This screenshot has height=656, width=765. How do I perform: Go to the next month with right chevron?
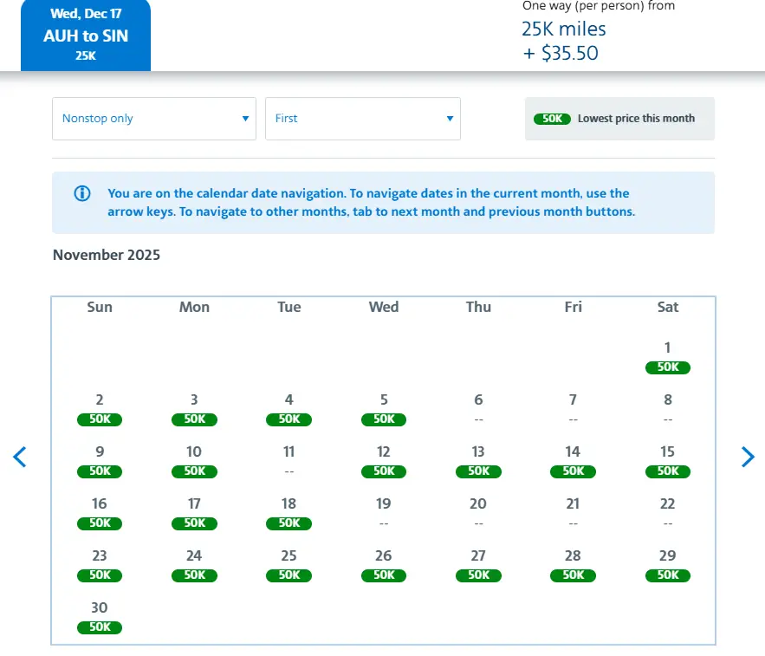748,457
